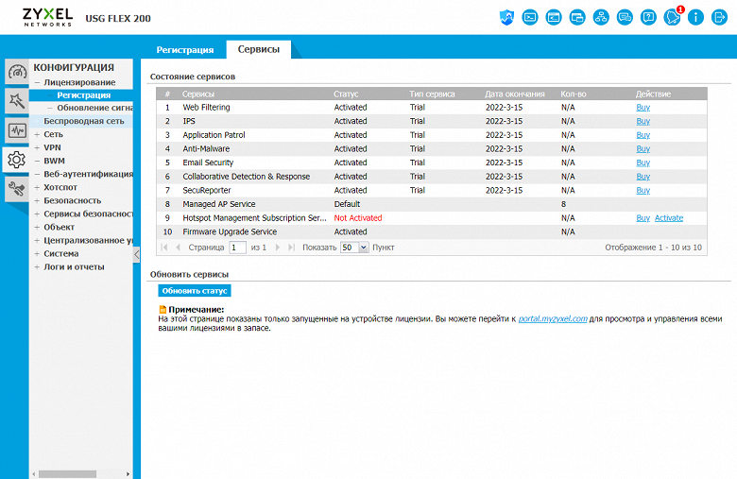Switch to the Регистрация tab

click(x=184, y=50)
